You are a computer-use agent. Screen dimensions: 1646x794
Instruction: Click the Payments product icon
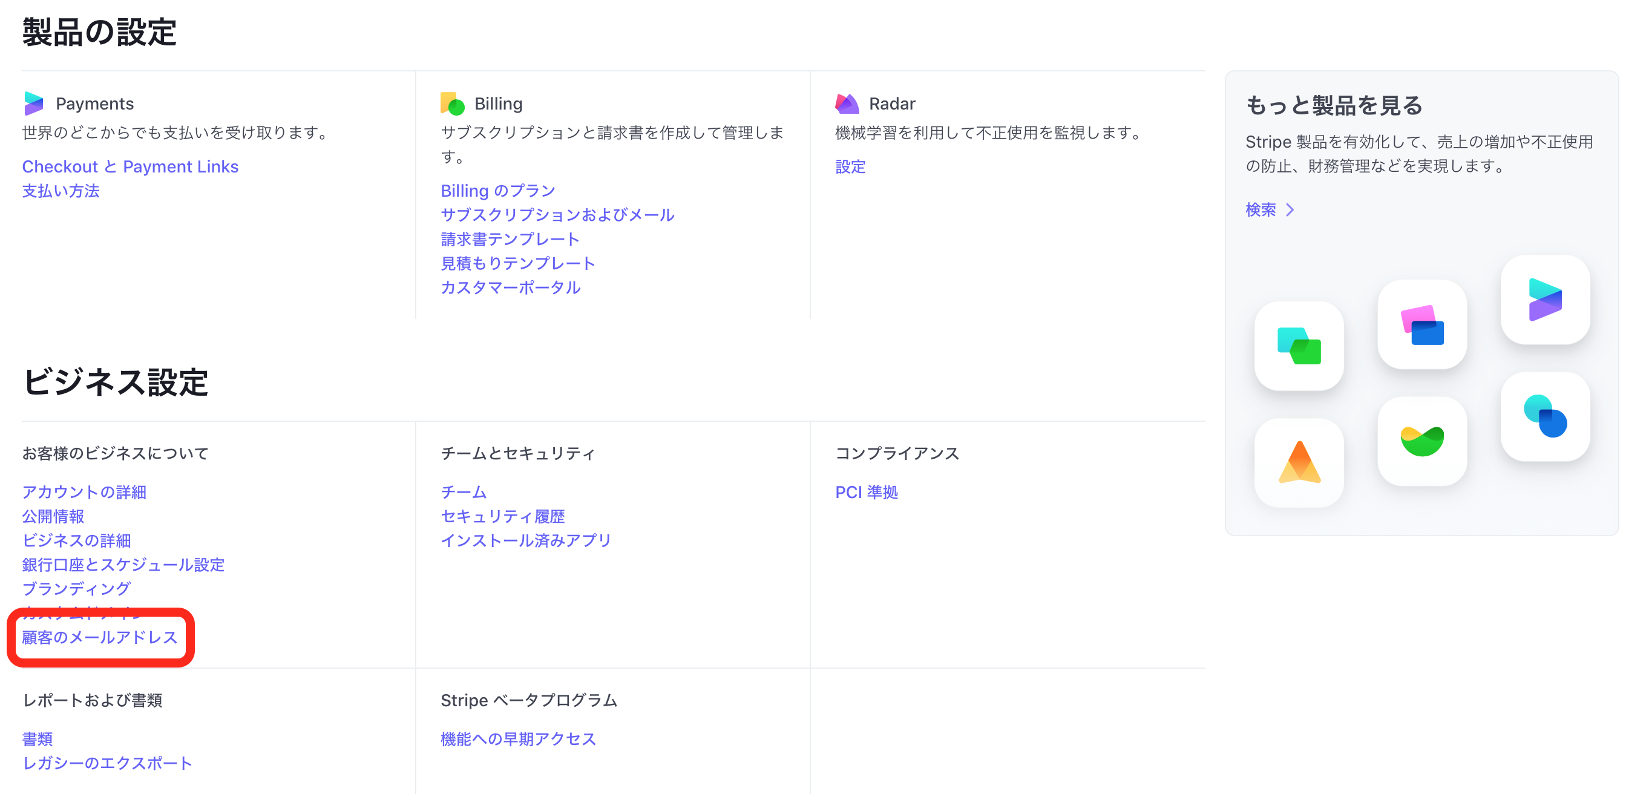pos(33,103)
